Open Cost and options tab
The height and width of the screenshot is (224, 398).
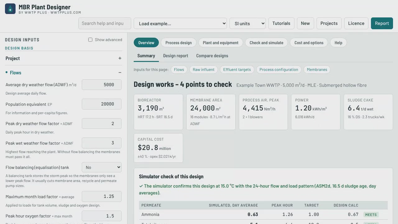[309, 43]
